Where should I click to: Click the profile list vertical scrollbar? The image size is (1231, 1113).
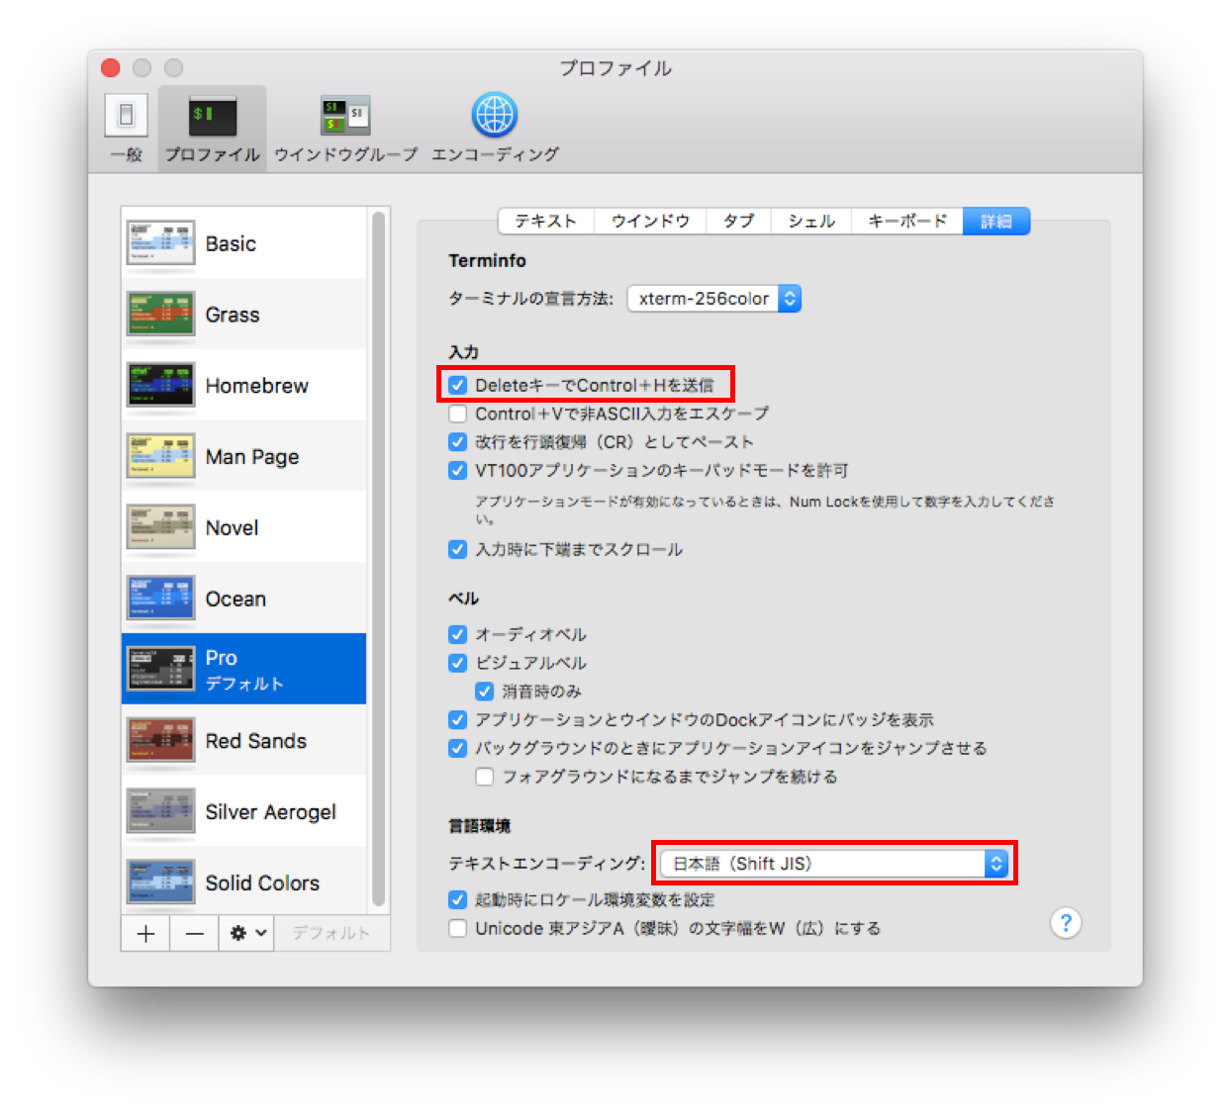point(378,560)
